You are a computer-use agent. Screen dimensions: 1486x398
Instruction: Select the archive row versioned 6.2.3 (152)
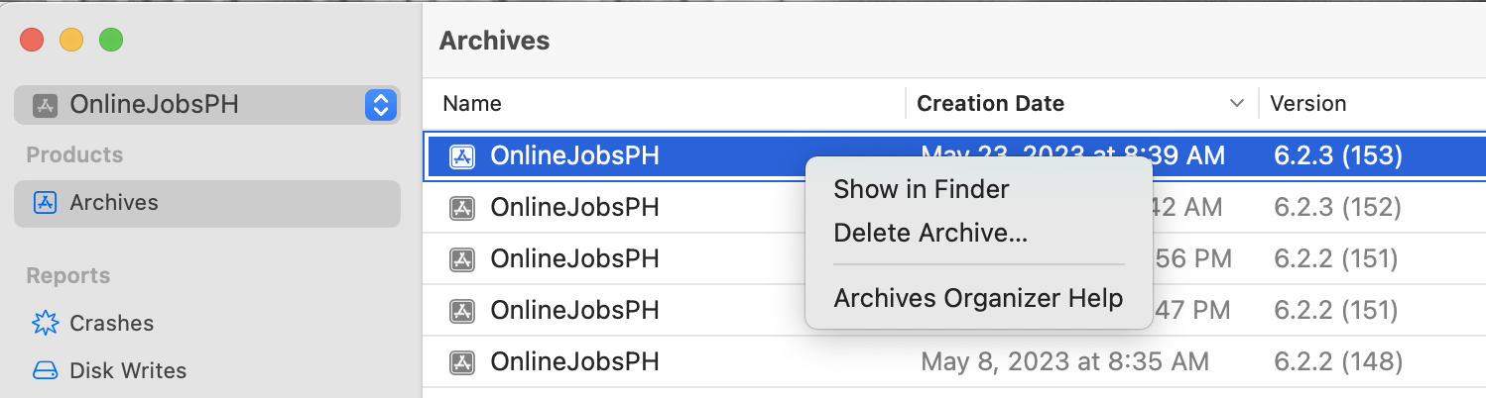tap(615, 208)
